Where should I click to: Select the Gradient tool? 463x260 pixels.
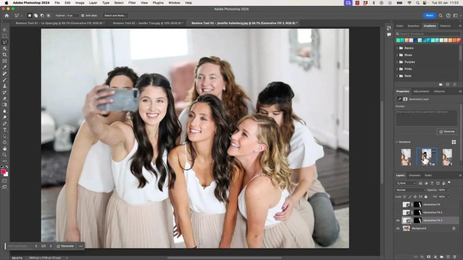click(x=5, y=105)
